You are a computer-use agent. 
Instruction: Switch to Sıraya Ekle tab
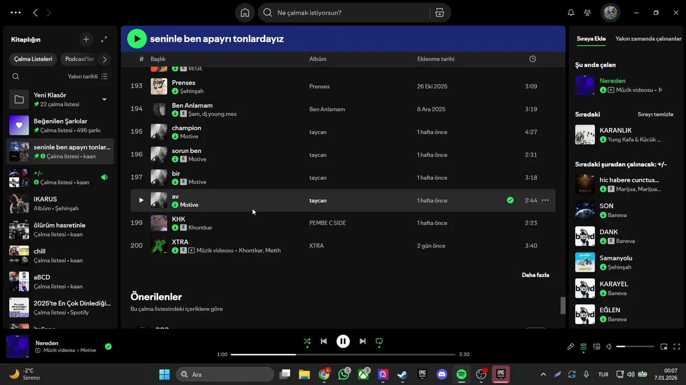[x=591, y=38]
